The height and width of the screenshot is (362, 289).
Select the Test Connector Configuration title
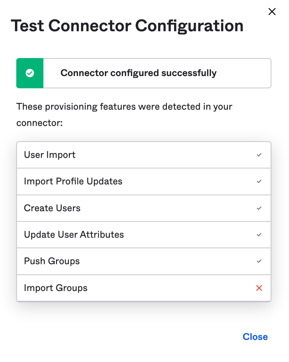coord(128,25)
